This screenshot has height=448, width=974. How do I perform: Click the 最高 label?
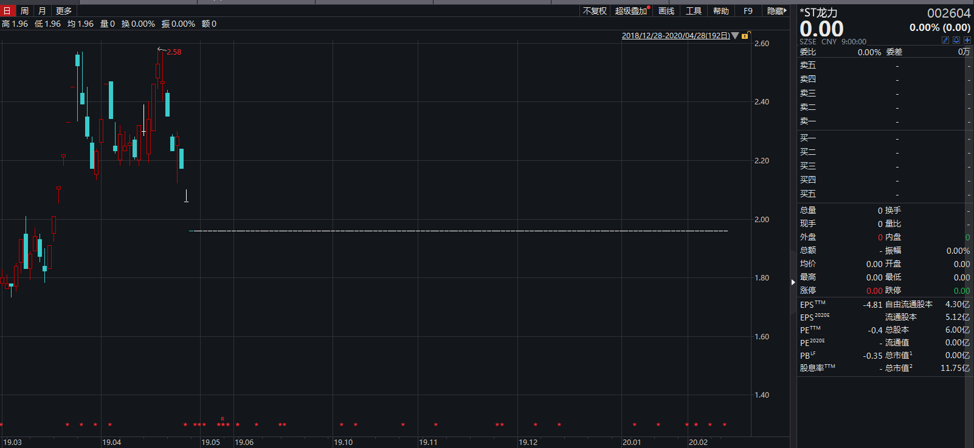pyautogui.click(x=808, y=277)
